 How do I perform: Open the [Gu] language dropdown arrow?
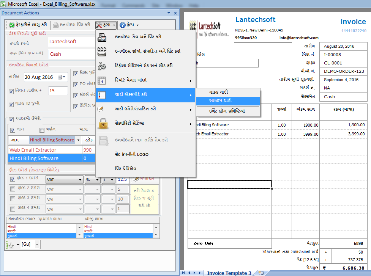pos(37,244)
